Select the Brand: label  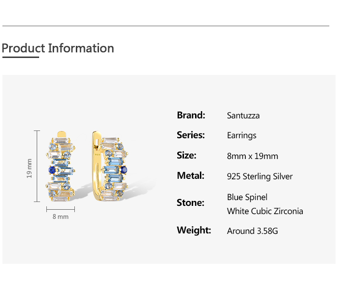tap(191, 115)
